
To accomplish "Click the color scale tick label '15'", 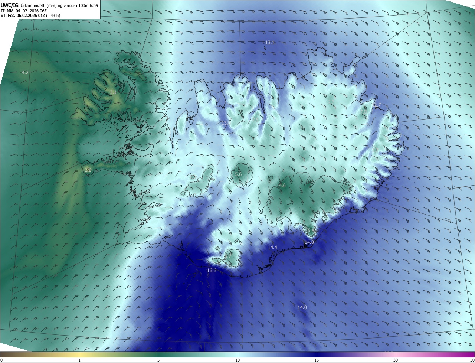I will coord(317,360).
